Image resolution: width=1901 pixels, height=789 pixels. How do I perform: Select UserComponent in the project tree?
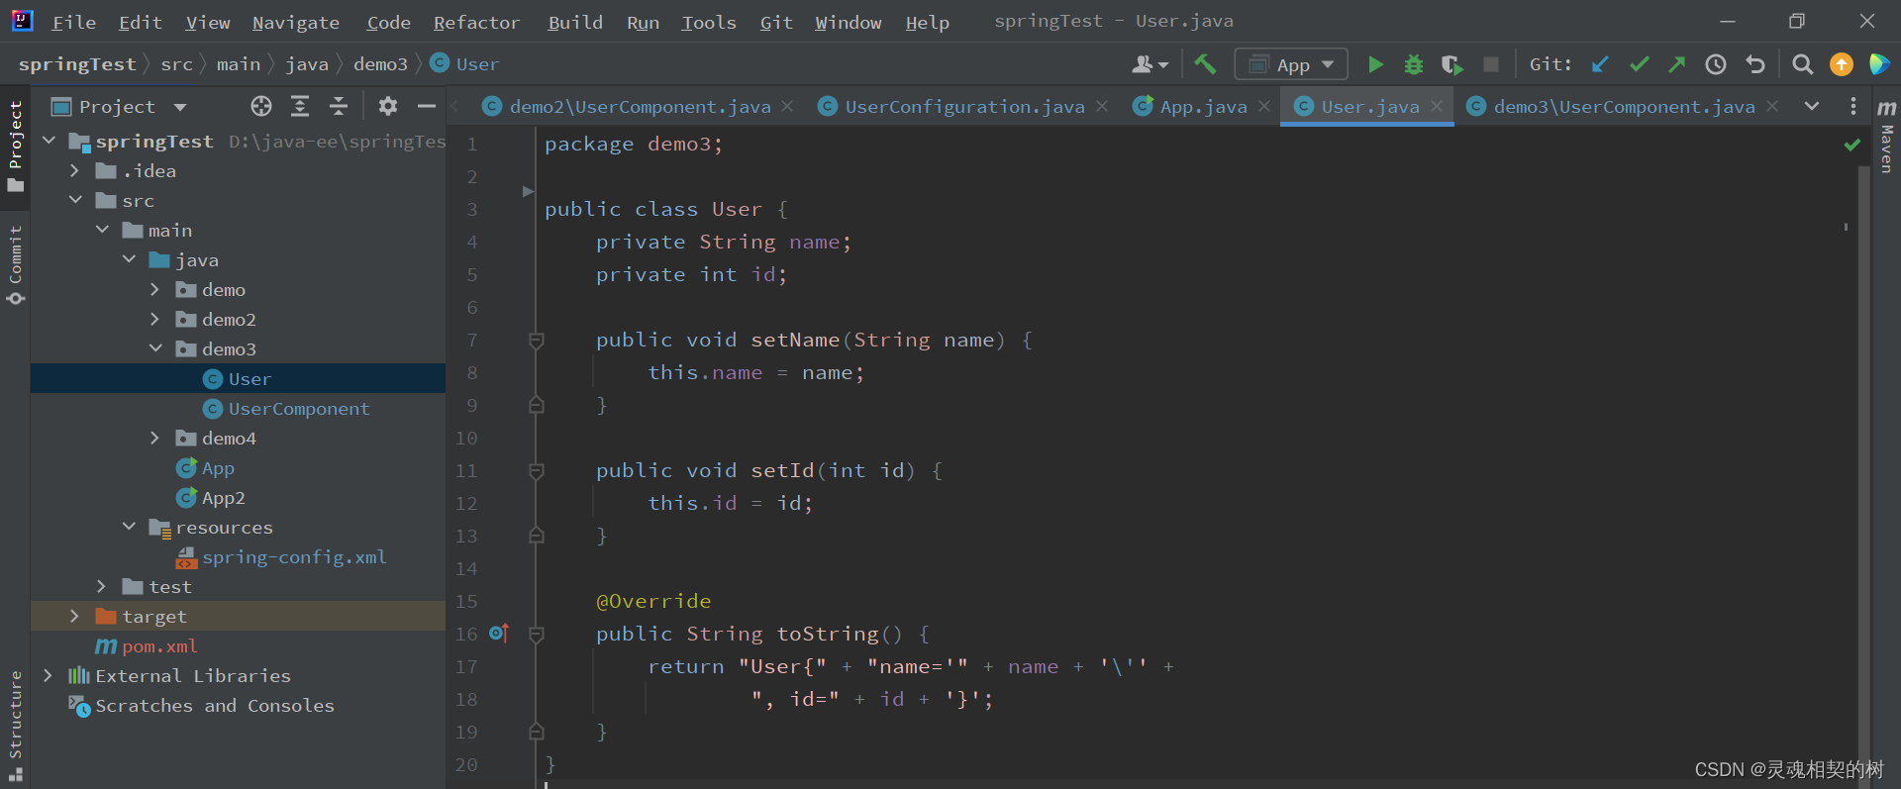[299, 408]
